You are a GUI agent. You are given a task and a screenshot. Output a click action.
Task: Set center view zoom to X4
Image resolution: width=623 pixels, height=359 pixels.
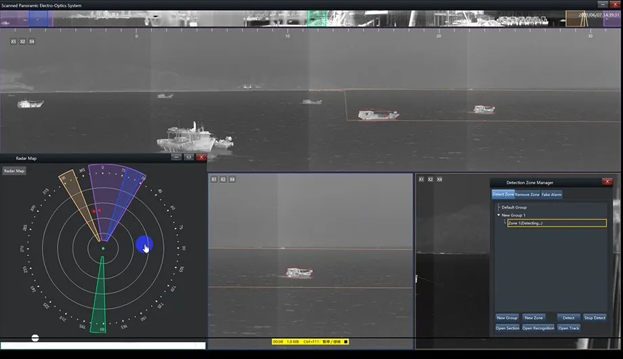coord(232,179)
